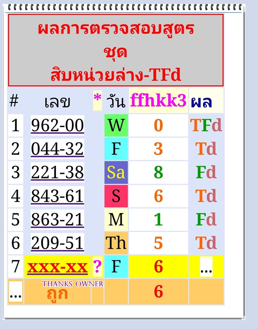Viewport: 258px width, 329px height.
Task: Click the Fd result in row 3
Action: click(206, 172)
